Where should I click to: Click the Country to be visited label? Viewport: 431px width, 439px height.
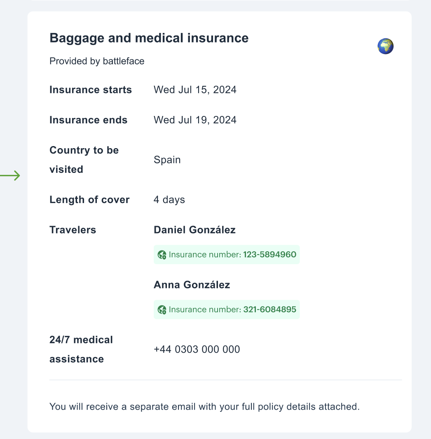tap(84, 160)
